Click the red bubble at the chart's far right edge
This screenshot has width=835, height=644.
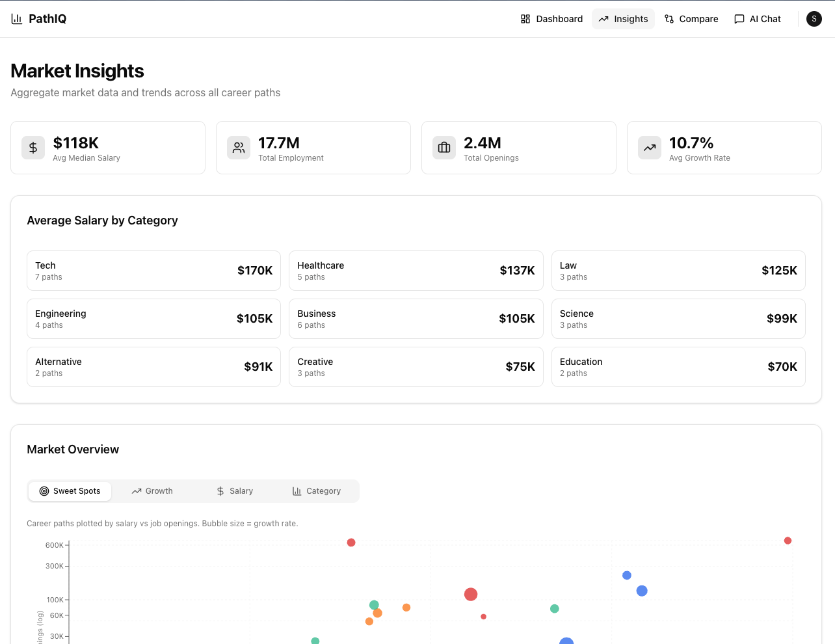(x=788, y=541)
